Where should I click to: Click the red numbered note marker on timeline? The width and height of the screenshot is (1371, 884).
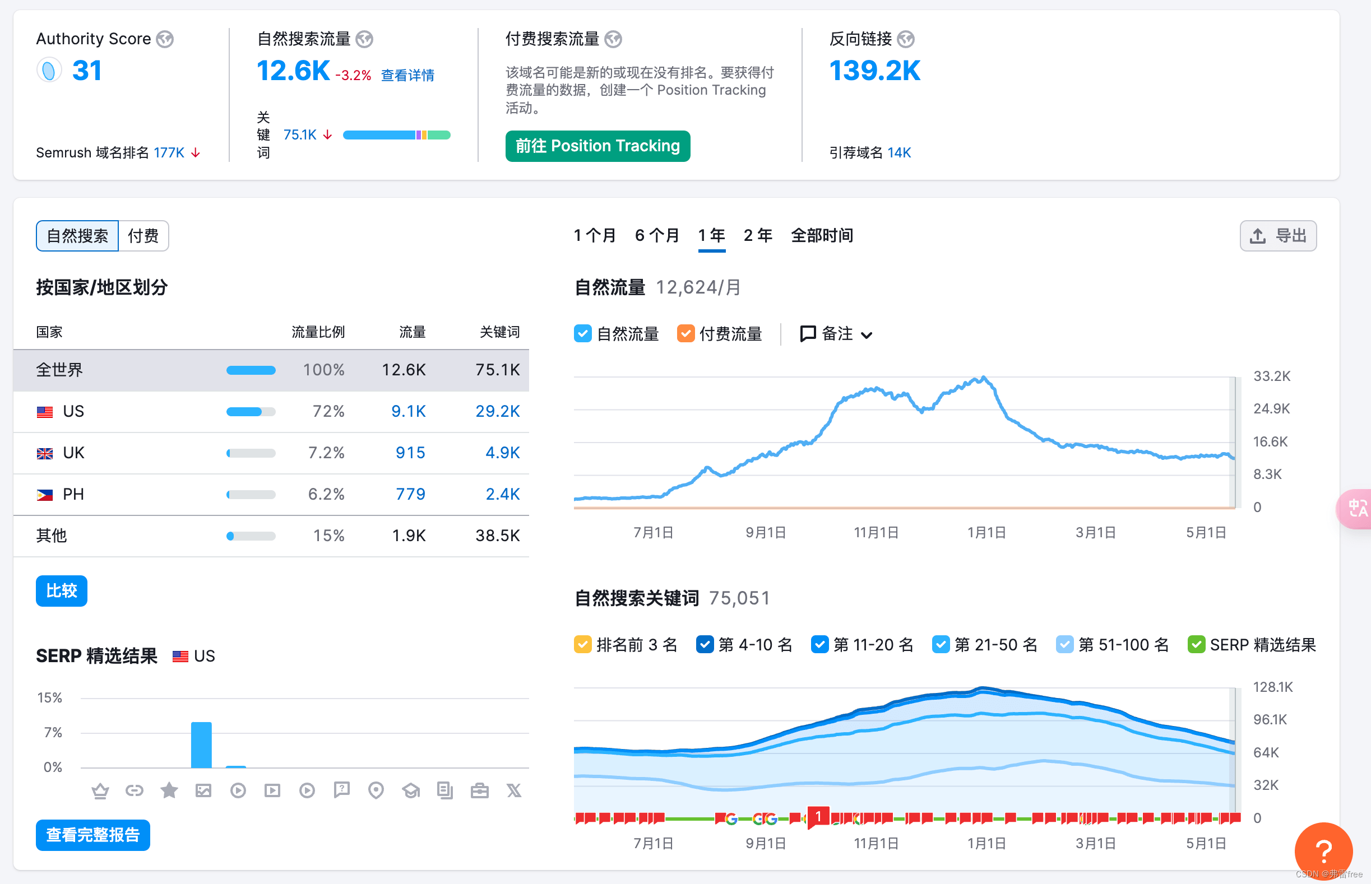tap(818, 816)
